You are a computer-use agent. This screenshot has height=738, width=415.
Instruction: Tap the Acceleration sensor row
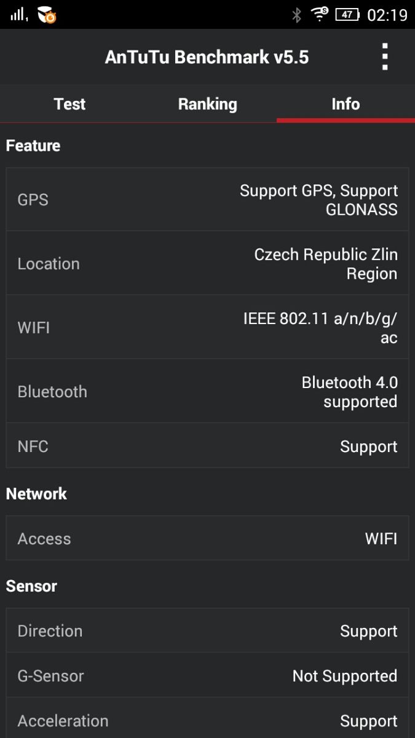[x=207, y=720]
